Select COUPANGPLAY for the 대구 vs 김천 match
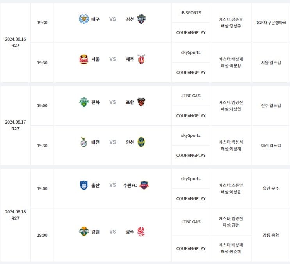290x264 pixels. point(191,32)
